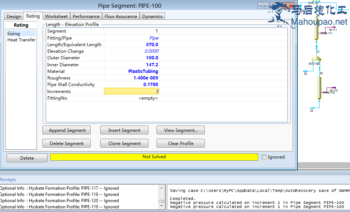Click the Elevation Change value 0.0000
The height and width of the screenshot is (212, 350).
(x=132, y=51)
